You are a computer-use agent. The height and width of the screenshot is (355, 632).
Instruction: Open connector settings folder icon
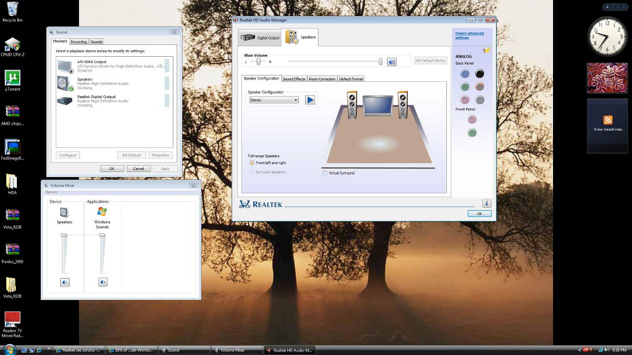coord(487,50)
